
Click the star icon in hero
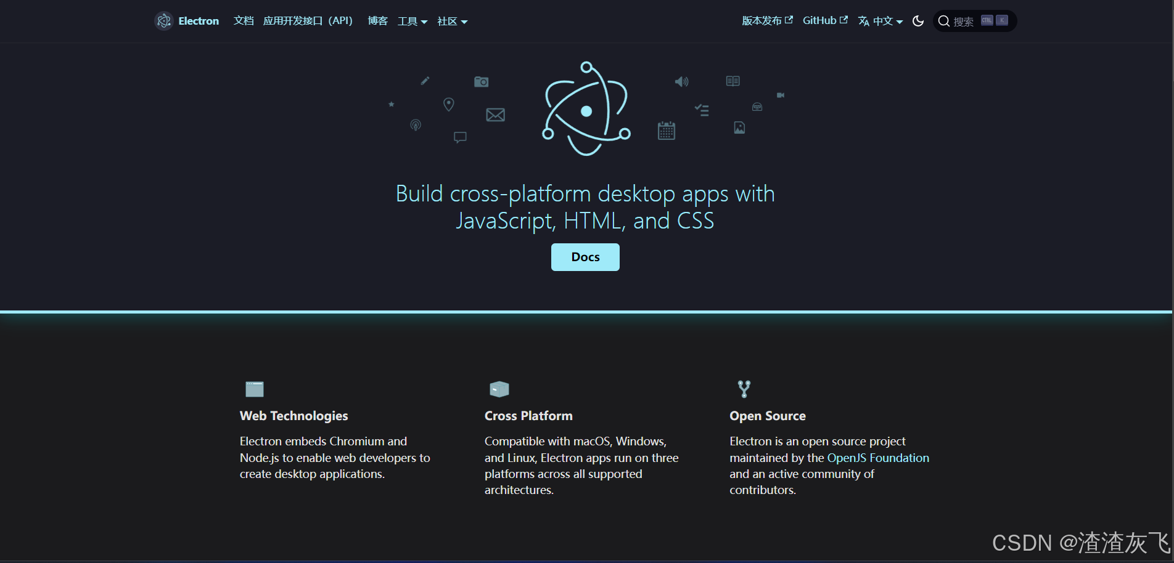click(391, 104)
